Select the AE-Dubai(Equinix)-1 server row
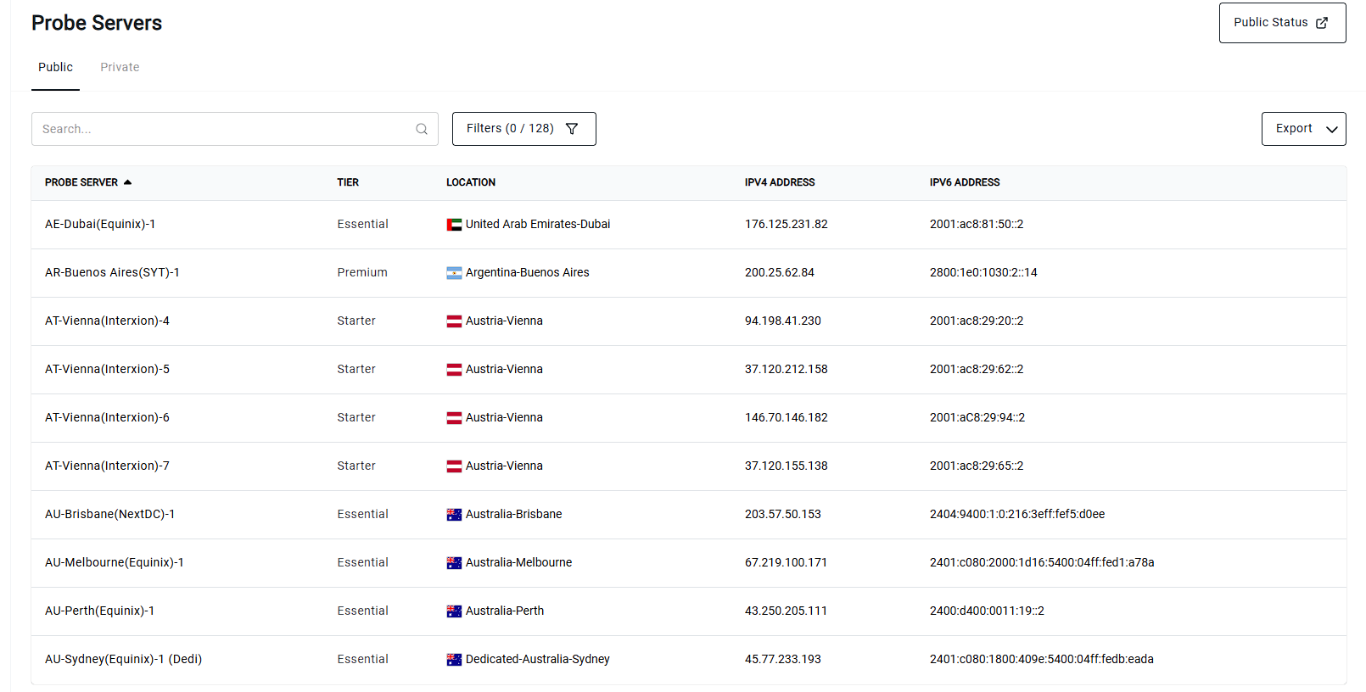Image resolution: width=1366 pixels, height=692 pixels. [100, 225]
